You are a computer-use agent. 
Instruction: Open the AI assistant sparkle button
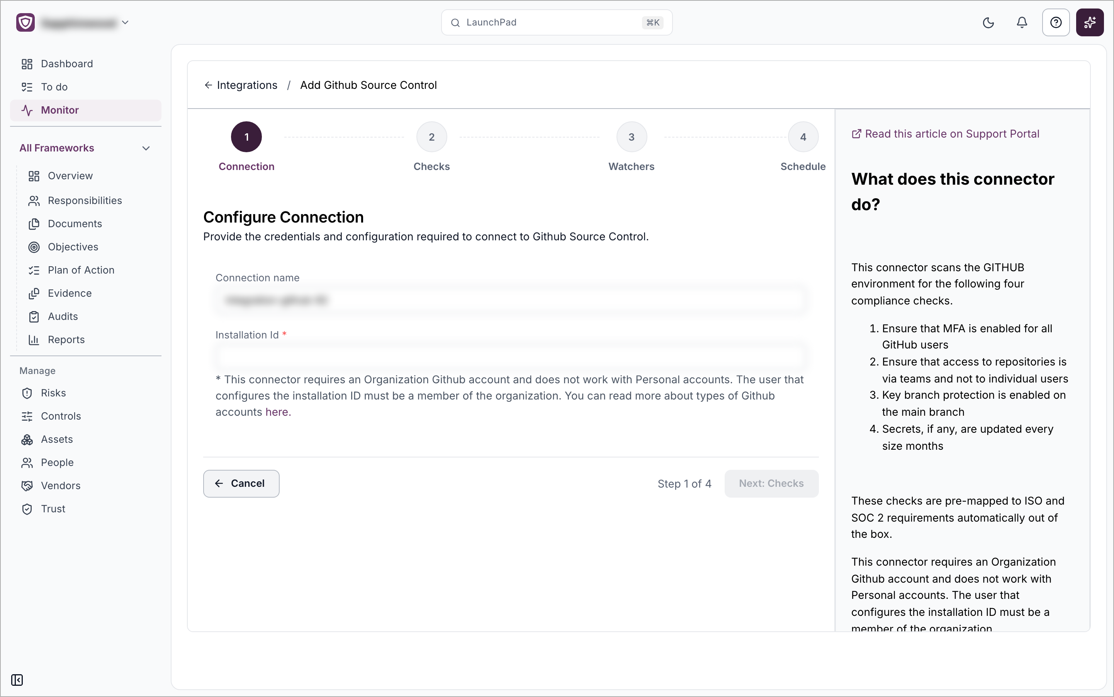[x=1090, y=22]
